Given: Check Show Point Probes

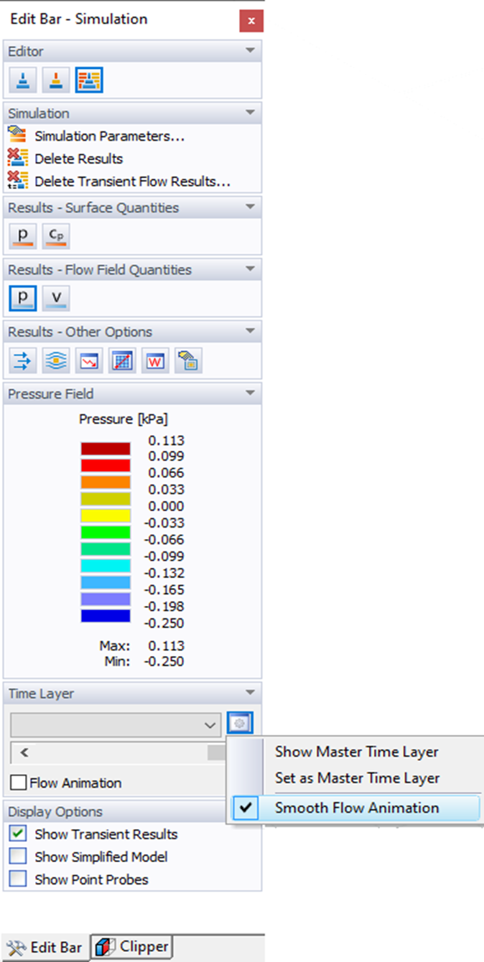Looking at the screenshot, I should [x=19, y=879].
